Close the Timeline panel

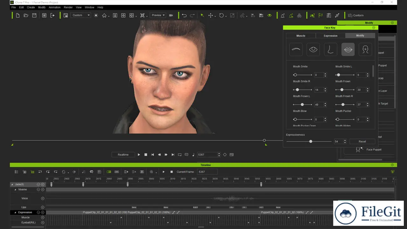pyautogui.click(x=392, y=165)
